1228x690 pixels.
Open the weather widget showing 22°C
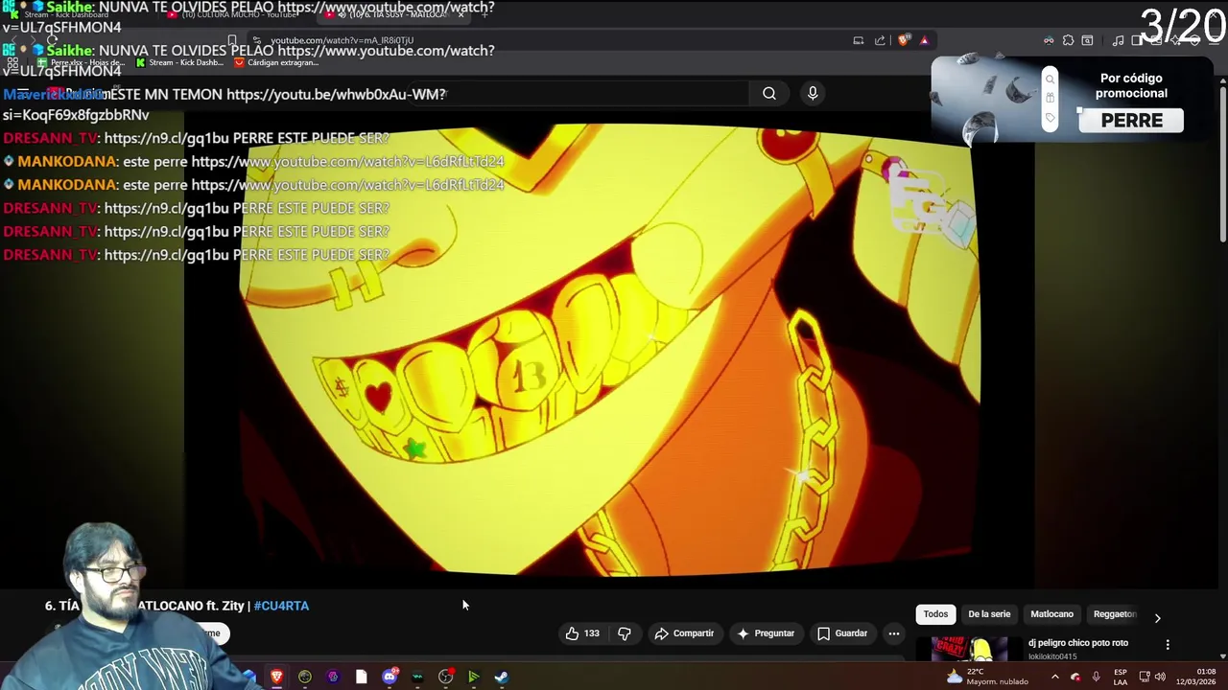987,677
